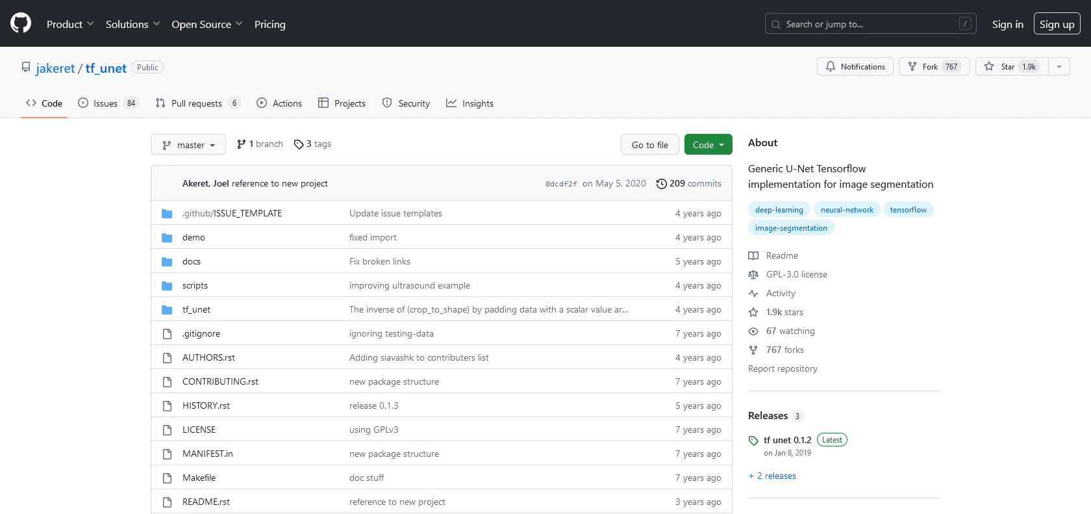Open the Insights tab
This screenshot has height=514, width=1091.
[x=470, y=103]
